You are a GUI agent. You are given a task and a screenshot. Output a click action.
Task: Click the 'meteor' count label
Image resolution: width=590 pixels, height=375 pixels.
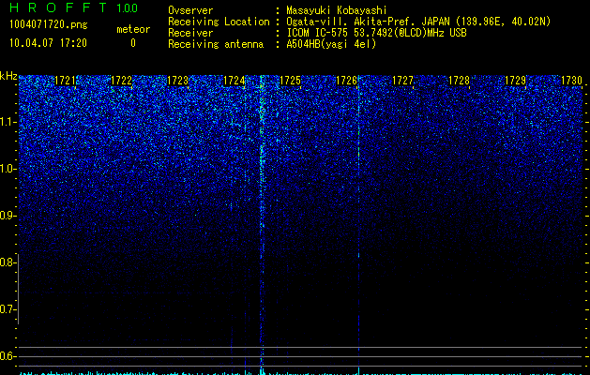tap(133, 29)
